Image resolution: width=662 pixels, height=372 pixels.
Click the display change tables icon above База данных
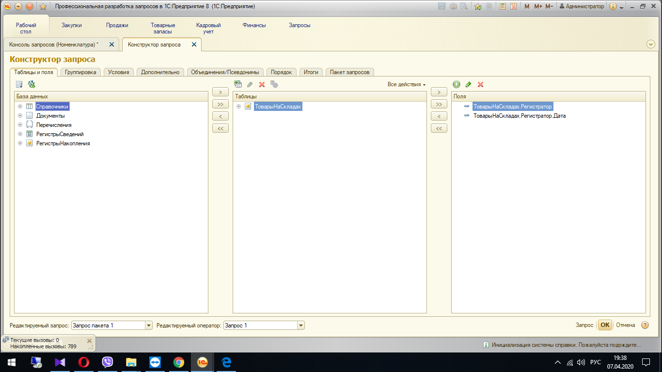19,84
